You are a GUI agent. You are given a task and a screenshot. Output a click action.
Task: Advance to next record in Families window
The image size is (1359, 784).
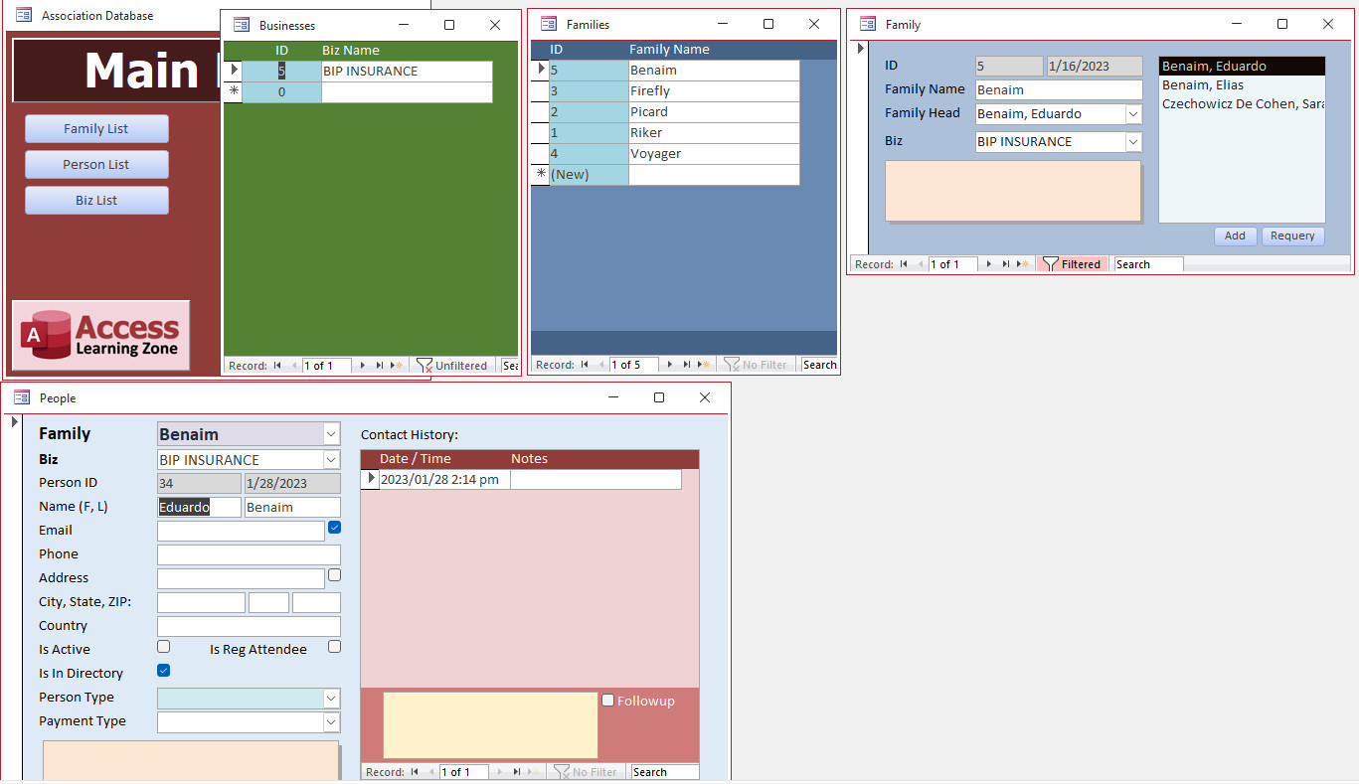670,364
